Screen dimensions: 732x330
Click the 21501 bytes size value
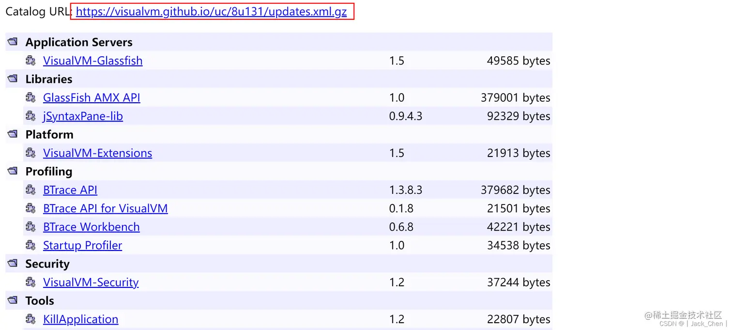518,208
